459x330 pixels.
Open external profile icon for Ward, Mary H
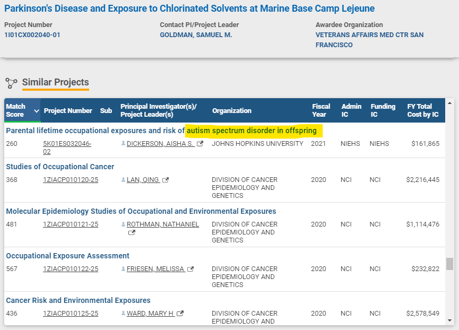point(180,314)
